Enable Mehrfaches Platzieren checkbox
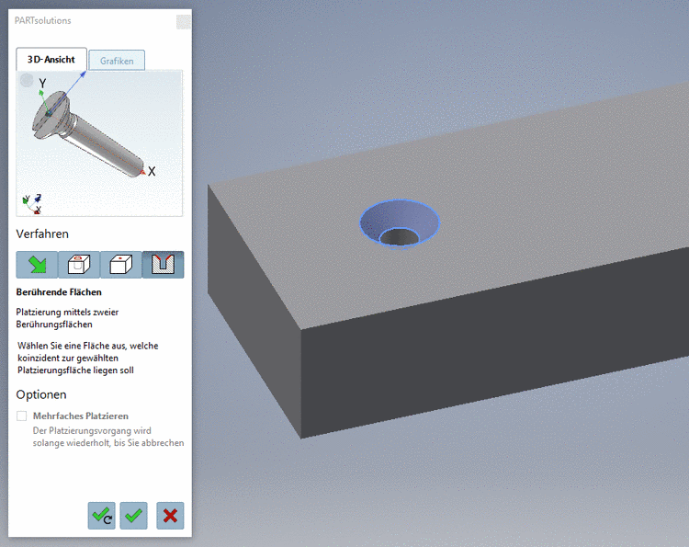 tap(21, 416)
